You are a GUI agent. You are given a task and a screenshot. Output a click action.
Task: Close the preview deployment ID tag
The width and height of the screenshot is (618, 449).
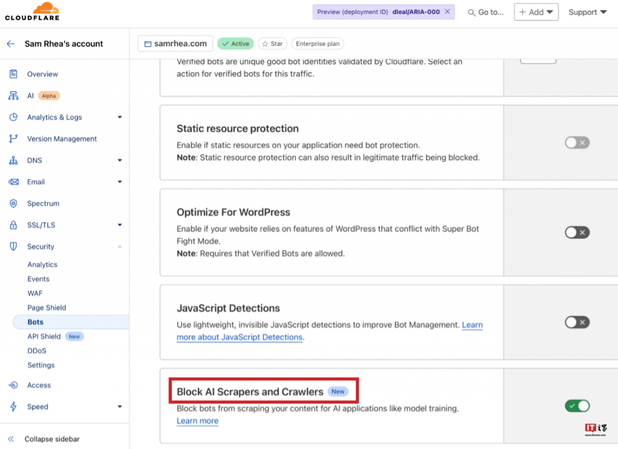[447, 11]
